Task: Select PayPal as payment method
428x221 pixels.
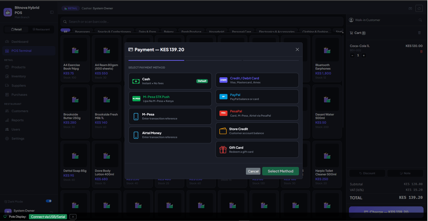Action: click(x=257, y=97)
